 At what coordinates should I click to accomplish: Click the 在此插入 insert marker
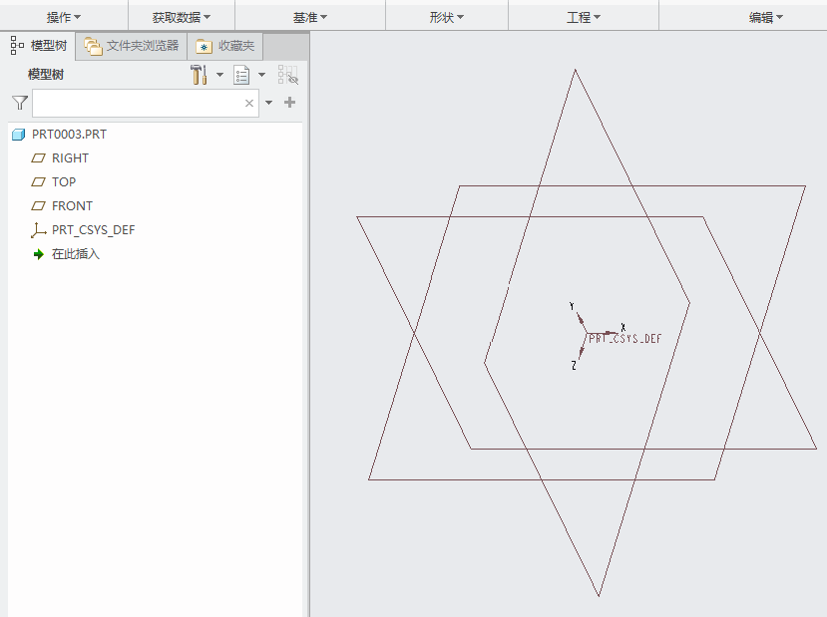point(67,254)
